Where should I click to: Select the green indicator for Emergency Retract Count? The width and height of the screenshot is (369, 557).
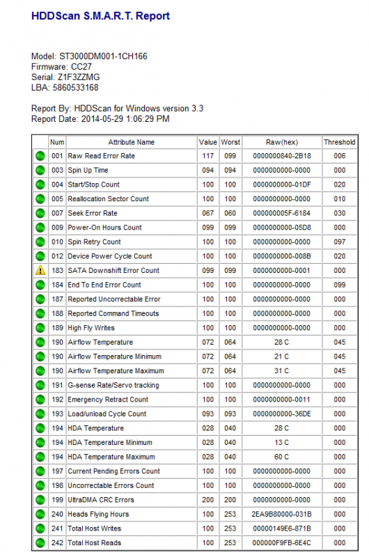tap(40, 400)
